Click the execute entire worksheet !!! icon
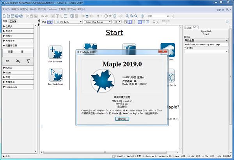The width and height of the screenshot is (234, 160). pos(97,16)
